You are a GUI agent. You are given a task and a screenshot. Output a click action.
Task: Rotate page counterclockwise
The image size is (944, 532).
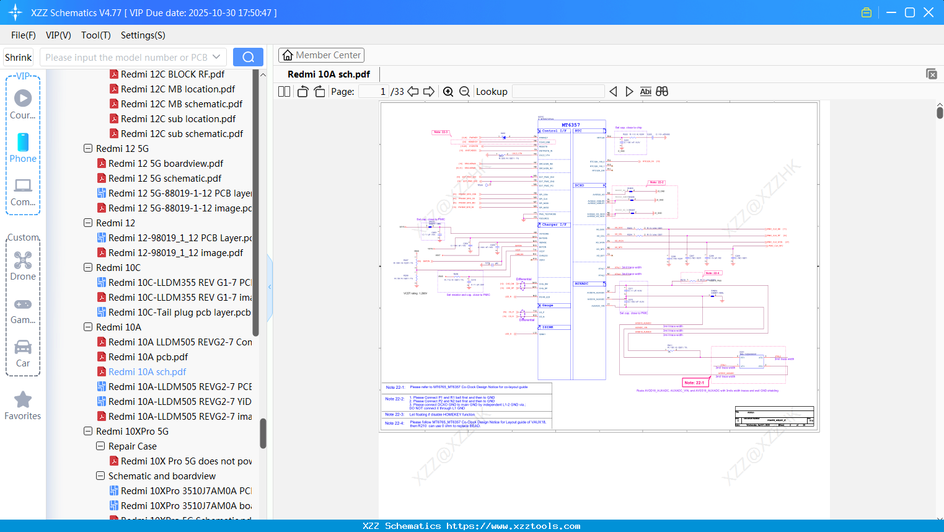[x=302, y=92]
